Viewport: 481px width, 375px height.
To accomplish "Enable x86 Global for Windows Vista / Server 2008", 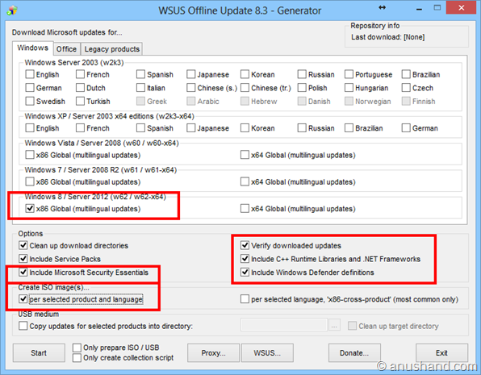I will 30,155.
